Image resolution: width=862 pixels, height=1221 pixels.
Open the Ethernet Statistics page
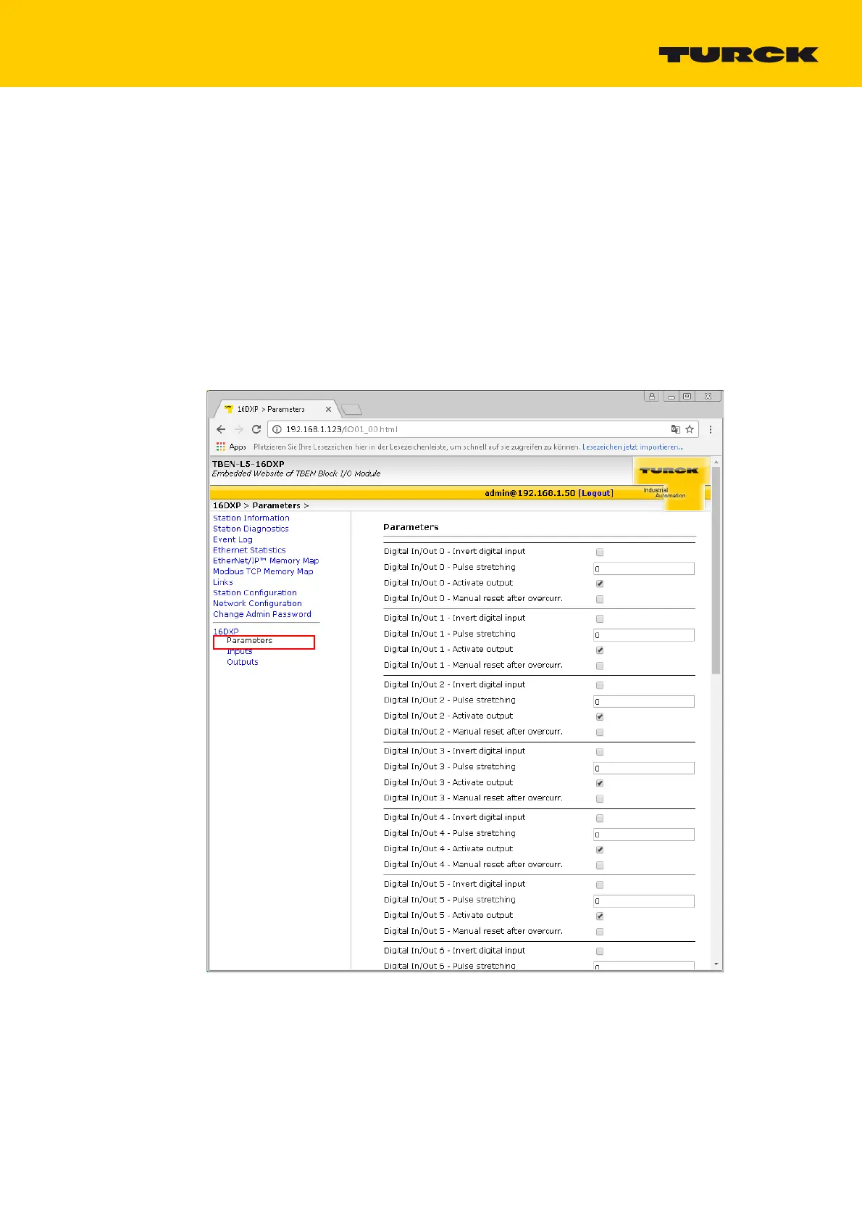(249, 550)
